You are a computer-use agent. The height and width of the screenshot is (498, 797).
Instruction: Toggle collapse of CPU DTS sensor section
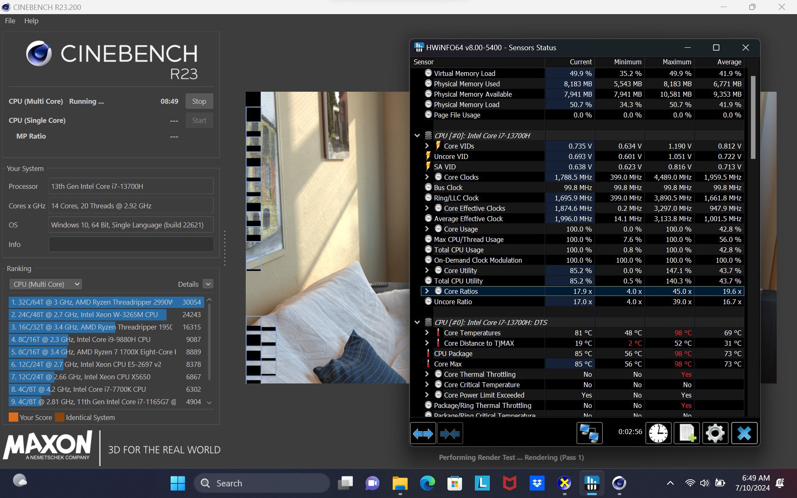point(417,322)
